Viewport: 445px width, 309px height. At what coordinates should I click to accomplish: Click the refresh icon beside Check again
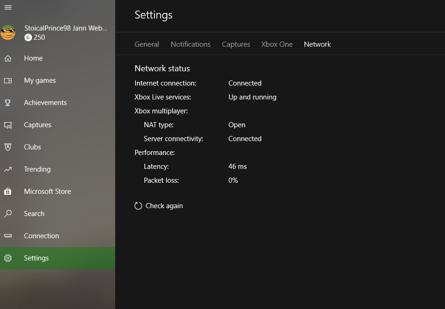pyautogui.click(x=138, y=206)
